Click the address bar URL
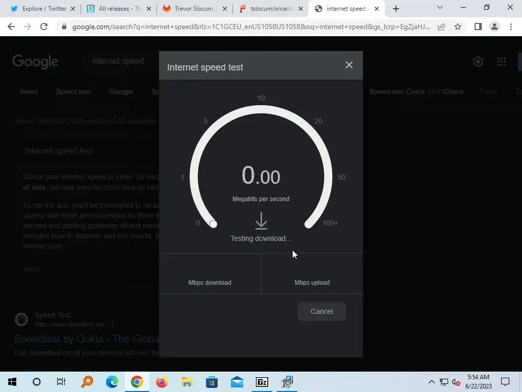This screenshot has height=392, width=522. (x=251, y=27)
